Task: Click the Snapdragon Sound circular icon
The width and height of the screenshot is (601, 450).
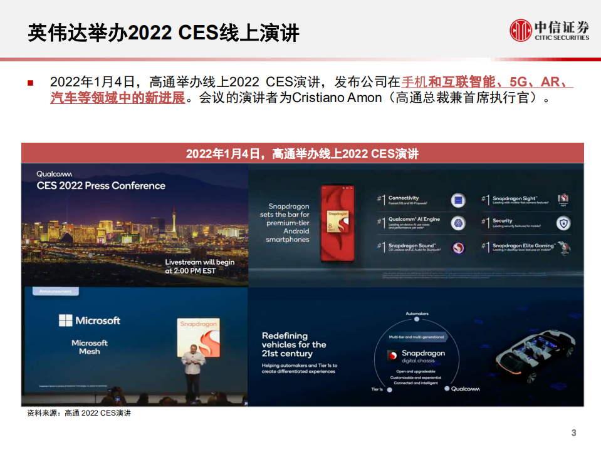Action: click(x=456, y=247)
